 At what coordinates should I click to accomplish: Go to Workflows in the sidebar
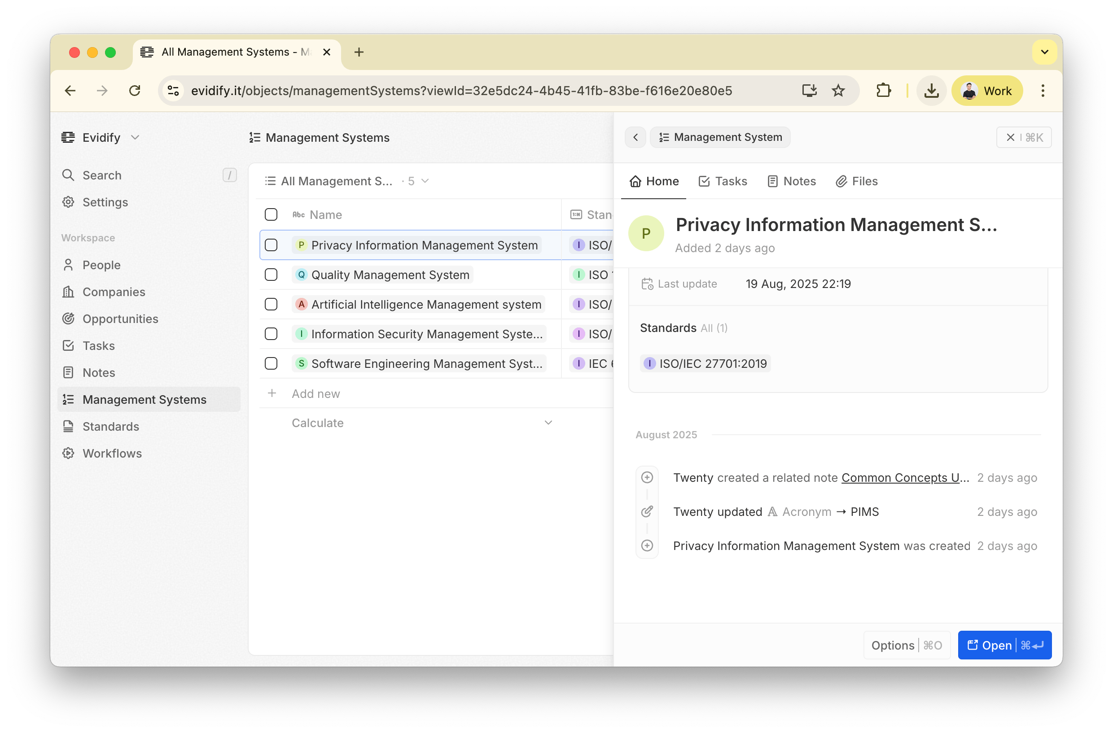[x=112, y=454]
